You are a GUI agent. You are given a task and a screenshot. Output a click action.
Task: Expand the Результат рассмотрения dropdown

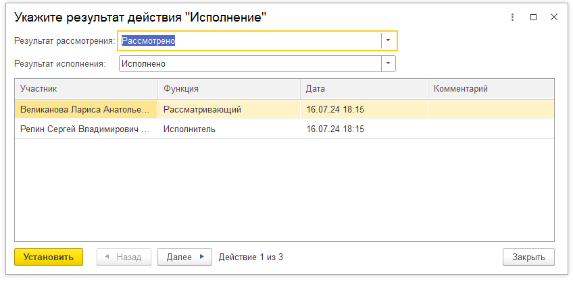pos(389,40)
